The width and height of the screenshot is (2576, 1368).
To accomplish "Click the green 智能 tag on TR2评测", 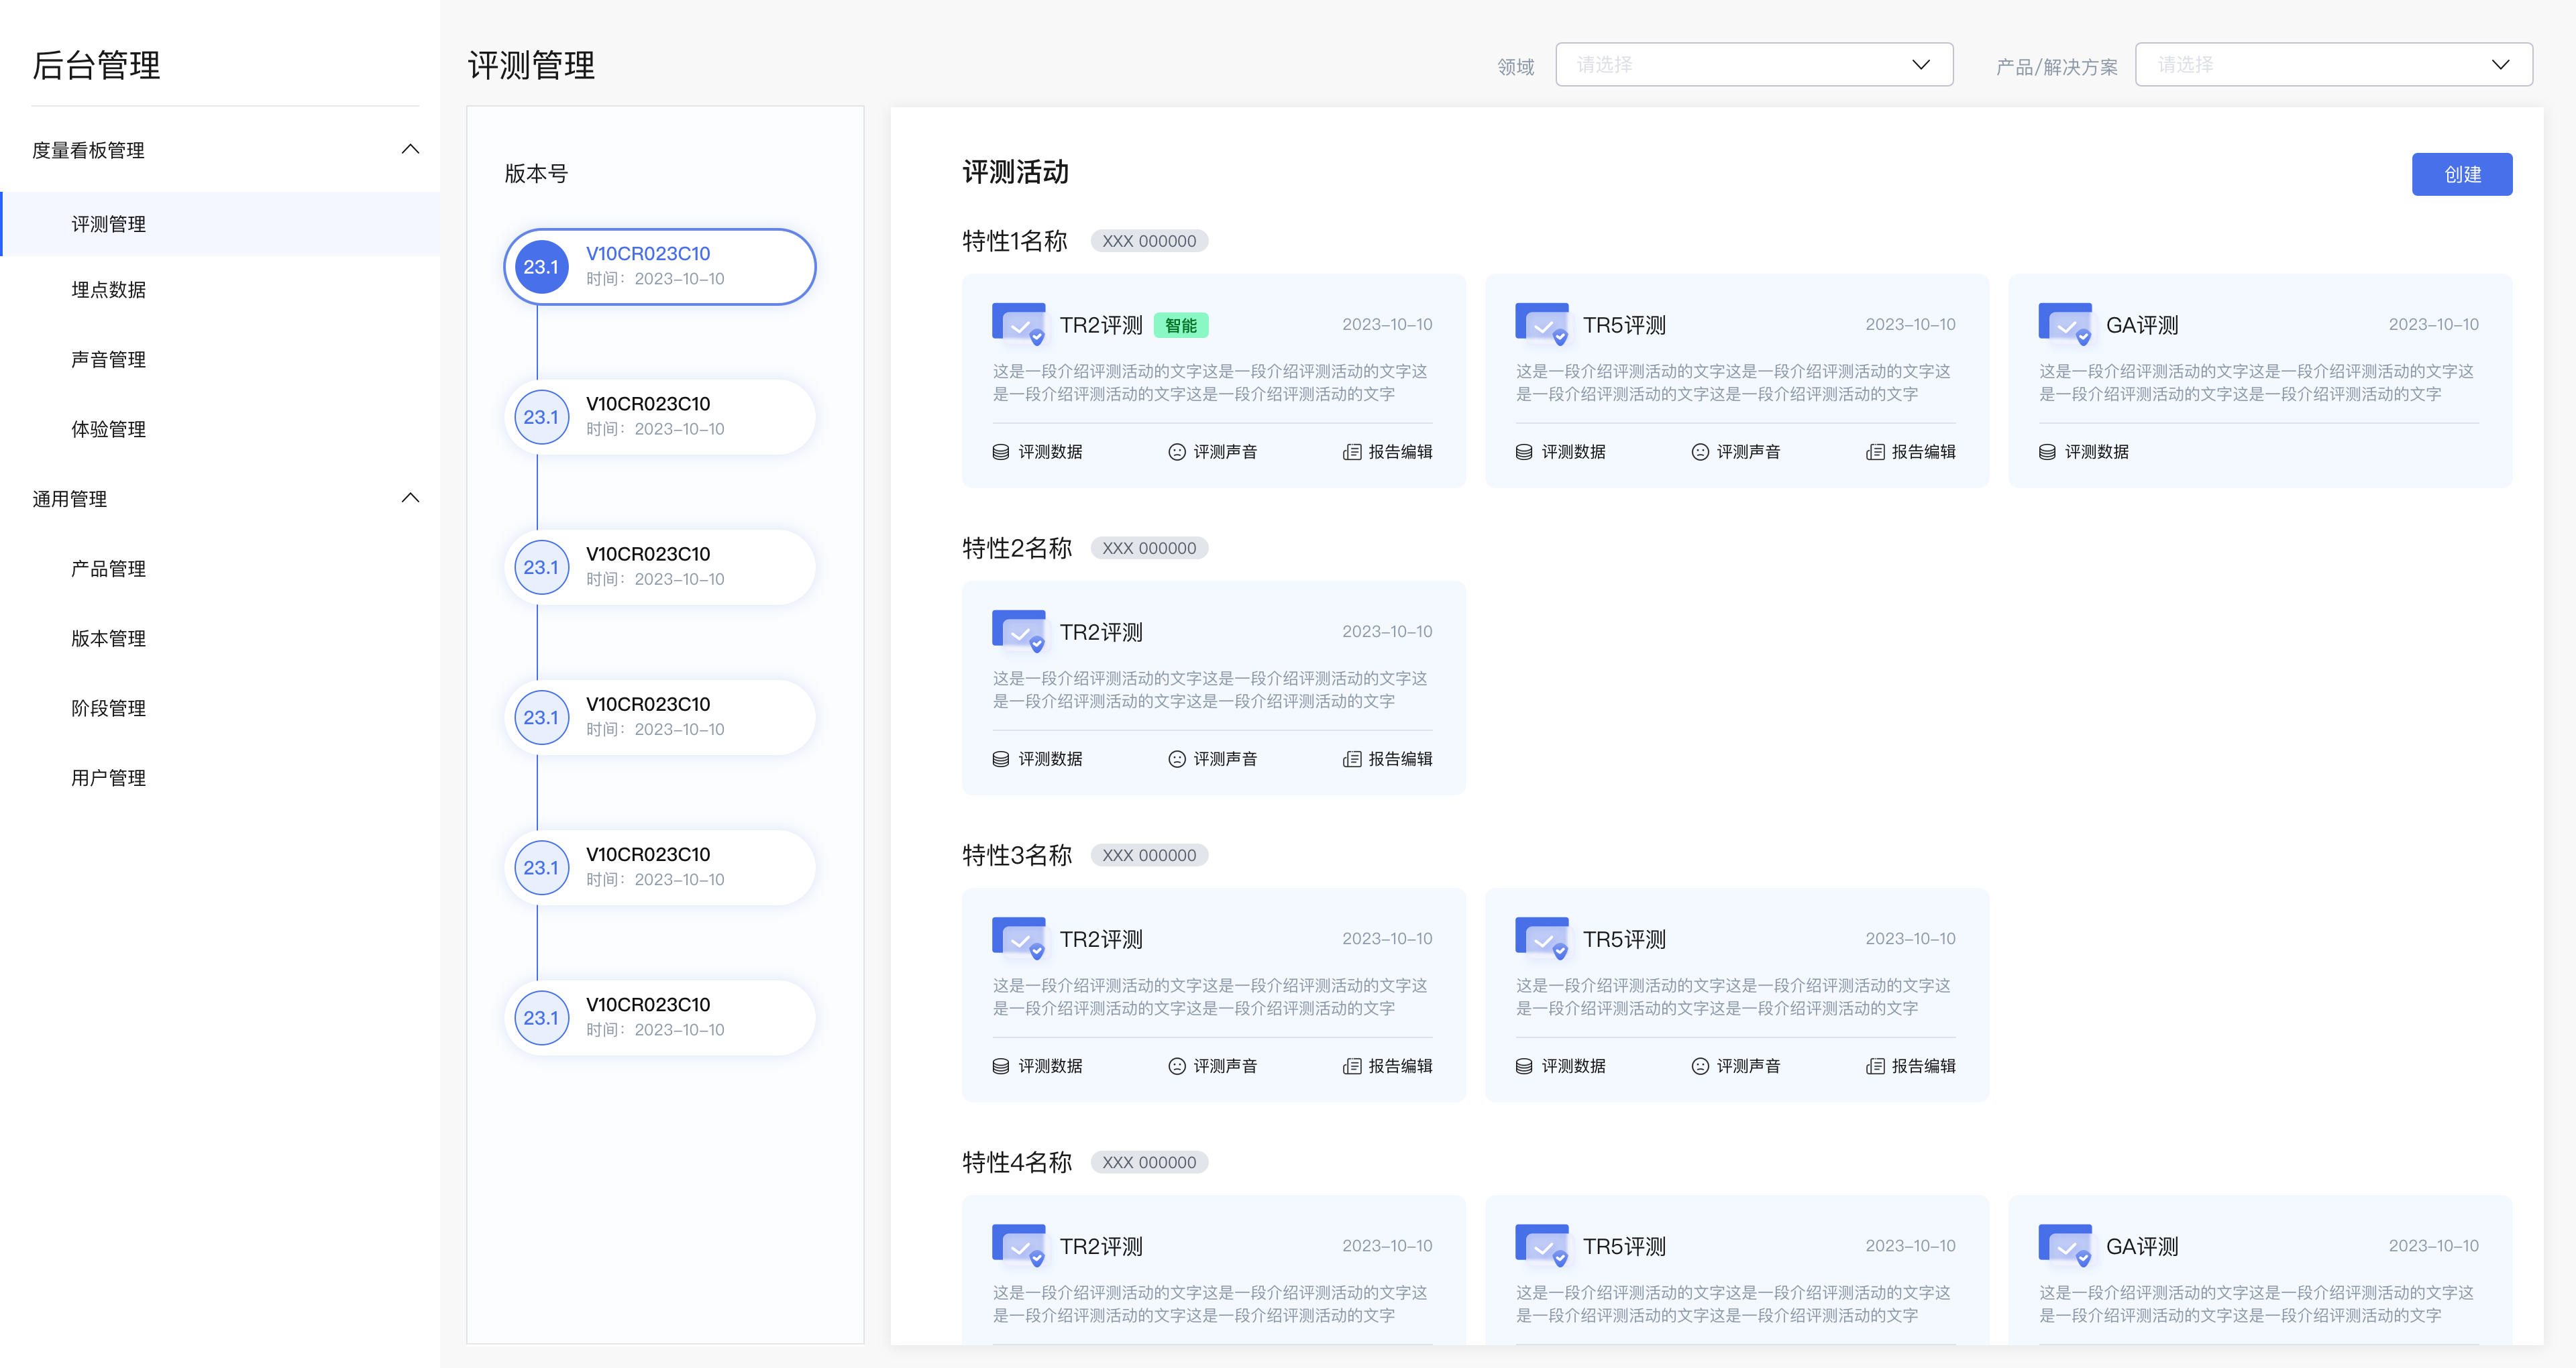I will click(1181, 325).
